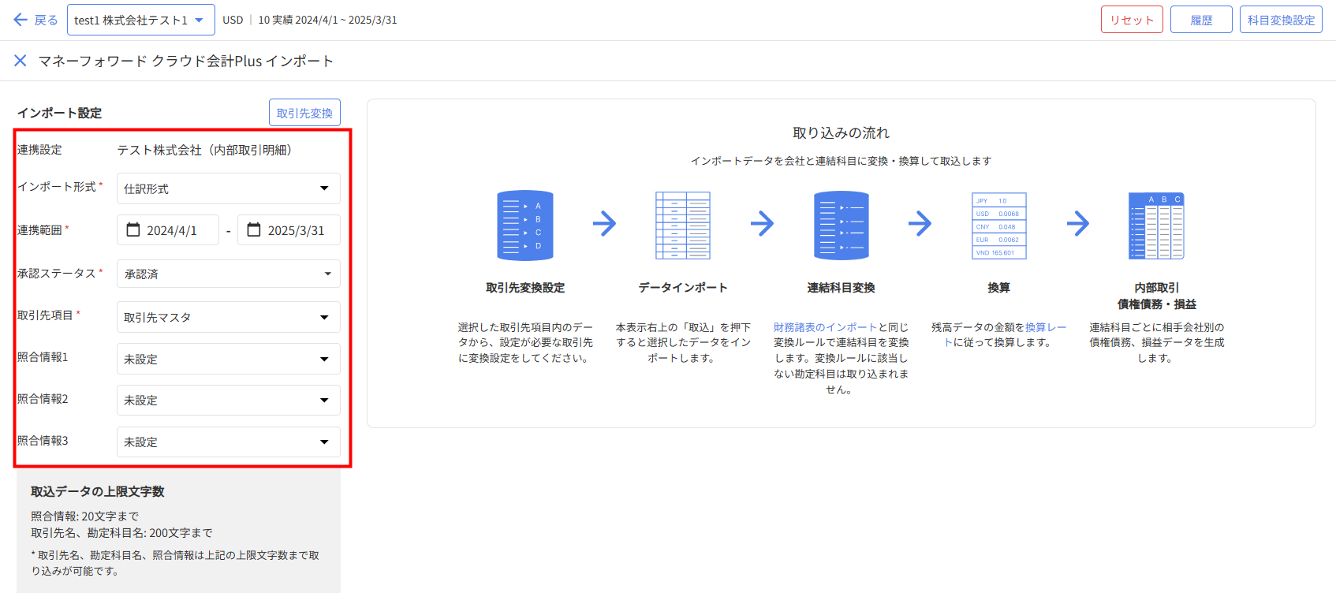Viewport: 1336px width, 604px height.
Task: Expand the インポート形式 dropdown
Action: coord(229,188)
